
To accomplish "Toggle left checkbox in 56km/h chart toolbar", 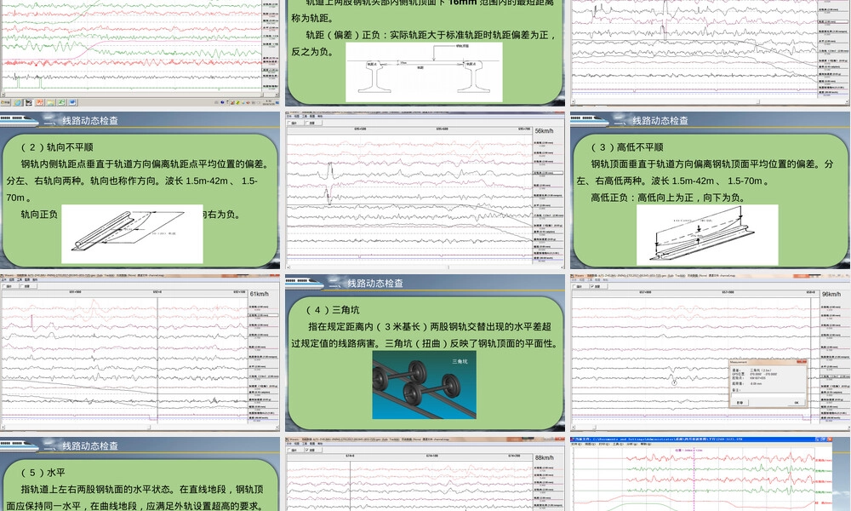I will tap(289, 123).
